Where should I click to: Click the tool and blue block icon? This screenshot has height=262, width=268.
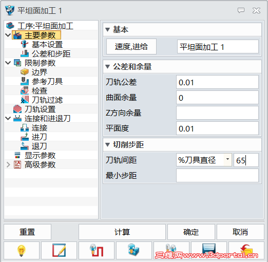tap(134, 250)
